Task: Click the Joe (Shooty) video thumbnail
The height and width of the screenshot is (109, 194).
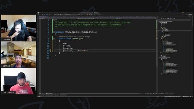Action: tap(18, 81)
